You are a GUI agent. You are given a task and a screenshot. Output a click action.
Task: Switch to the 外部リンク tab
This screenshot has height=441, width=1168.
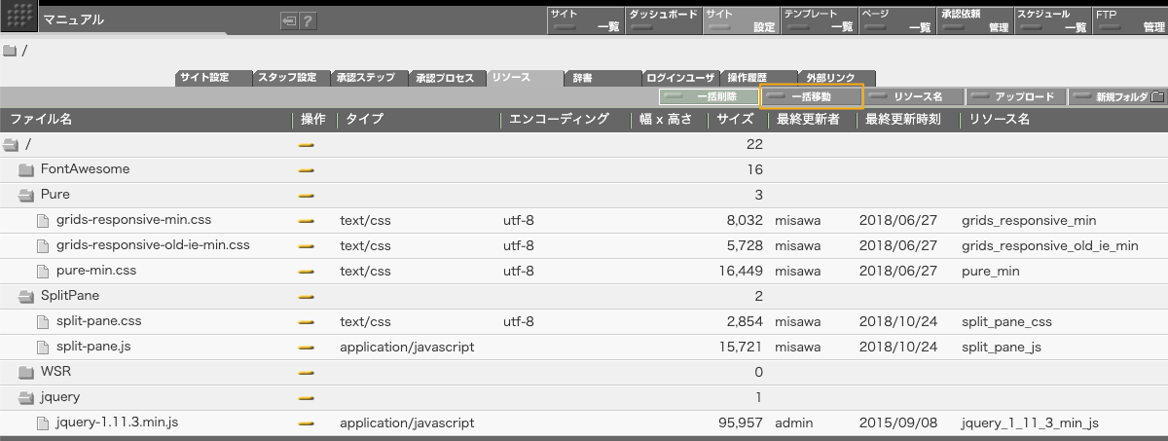pos(836,77)
